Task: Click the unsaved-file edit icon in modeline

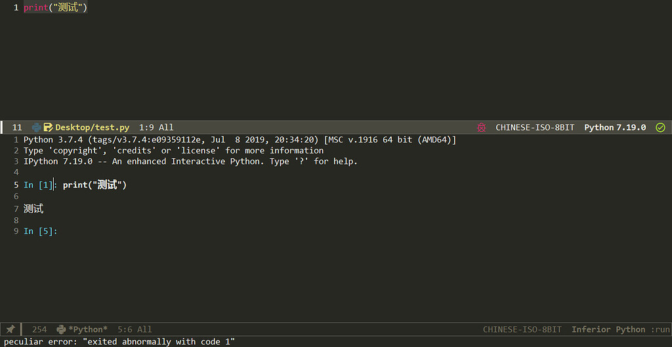Action: pyautogui.click(x=48, y=127)
